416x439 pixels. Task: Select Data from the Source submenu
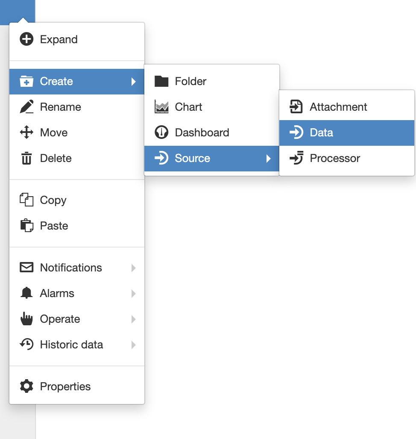[x=321, y=133]
